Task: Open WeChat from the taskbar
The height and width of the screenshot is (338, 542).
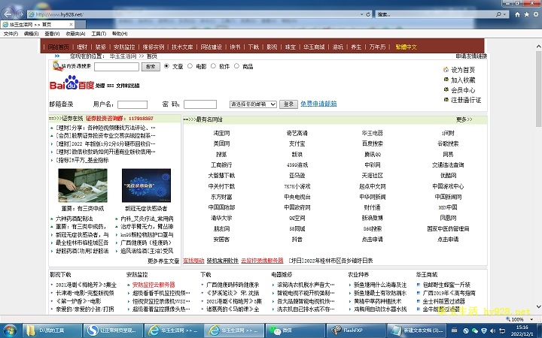Action: click(282, 330)
